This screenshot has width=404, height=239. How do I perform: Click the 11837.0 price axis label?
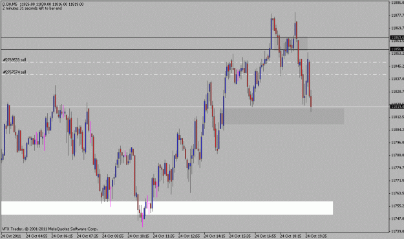coord(398,79)
